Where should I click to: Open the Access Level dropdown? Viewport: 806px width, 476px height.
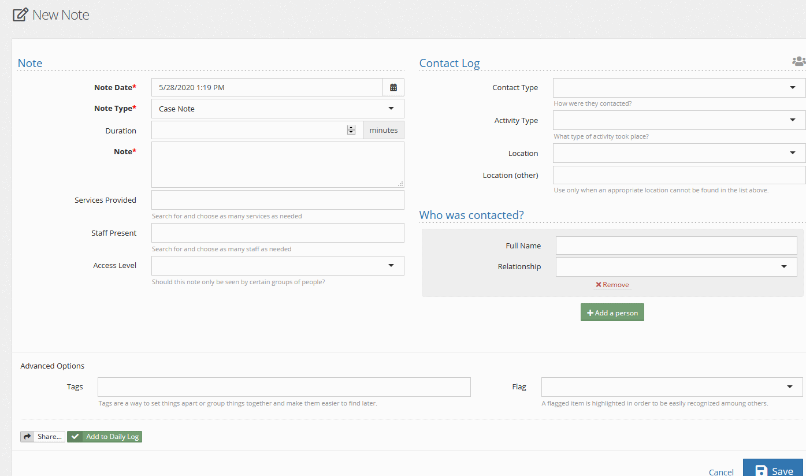[391, 265]
